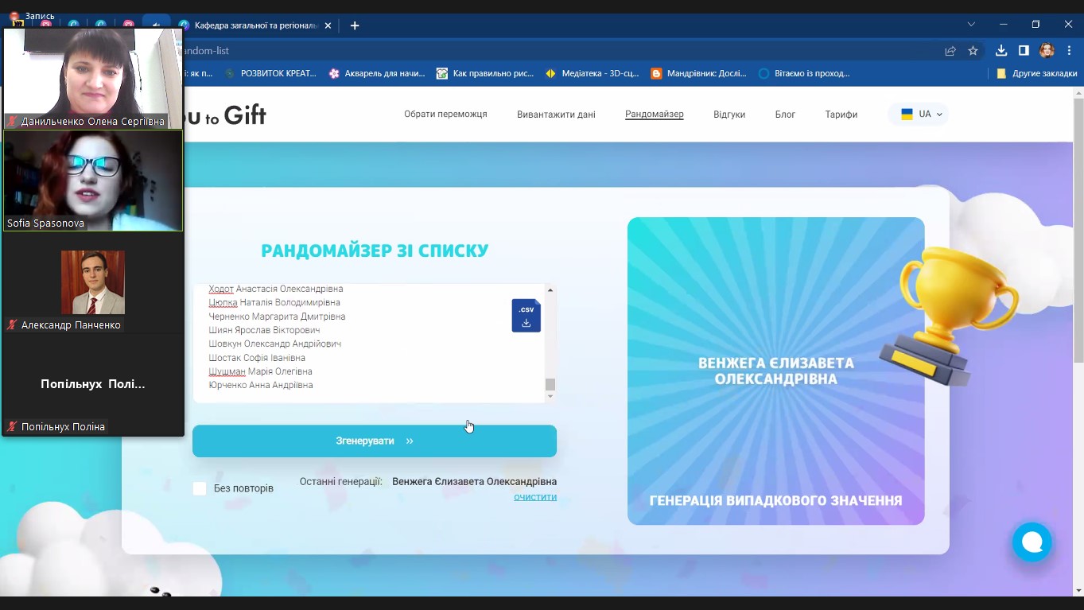This screenshot has width=1084, height=610.
Task: Click the Chrome profile avatar
Action: [1047, 51]
